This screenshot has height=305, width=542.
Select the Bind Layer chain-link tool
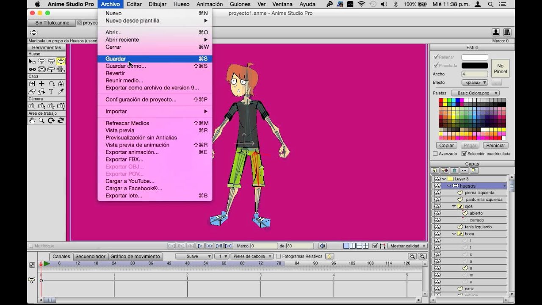pos(32,69)
